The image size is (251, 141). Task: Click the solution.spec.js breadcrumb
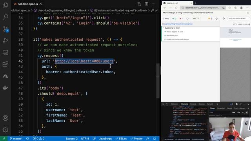tap(20, 11)
